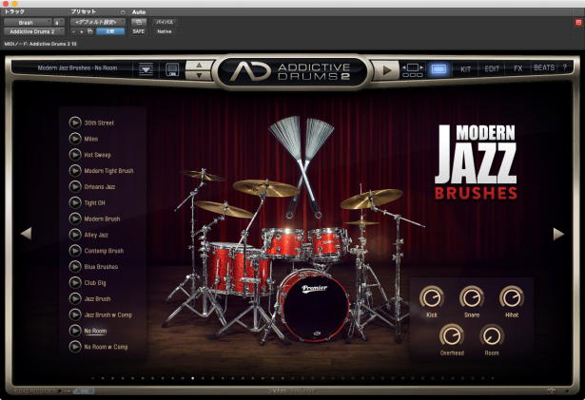Open the track Brush selector dropdown
585x400 pixels.
[x=26, y=20]
